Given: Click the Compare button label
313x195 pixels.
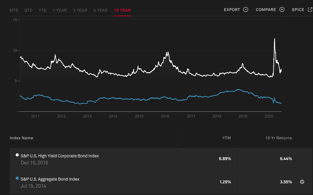Looking at the screenshot, I should pos(266,10).
